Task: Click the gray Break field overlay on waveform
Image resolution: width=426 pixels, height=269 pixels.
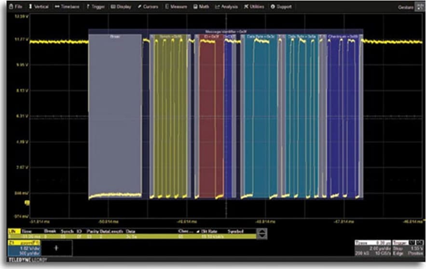Action: tap(115, 116)
